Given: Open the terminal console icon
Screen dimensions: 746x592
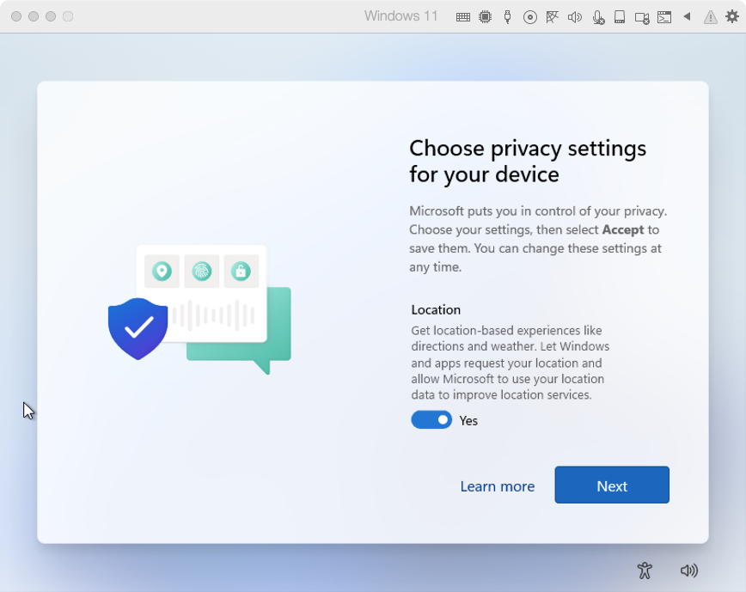Looking at the screenshot, I should click(x=664, y=17).
